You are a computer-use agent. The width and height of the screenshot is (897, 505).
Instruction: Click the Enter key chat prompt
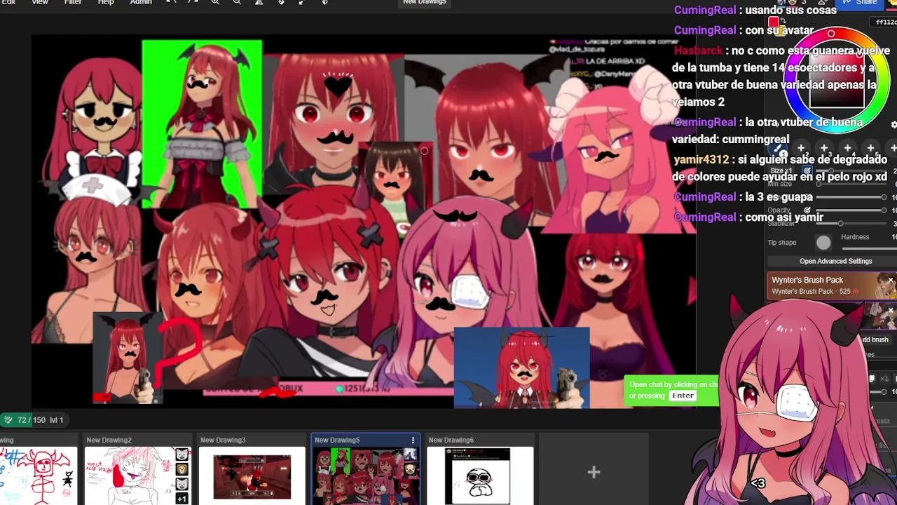coord(683,396)
